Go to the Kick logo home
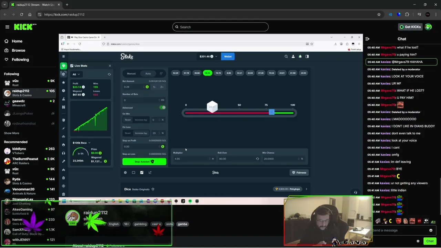Image resolution: width=441 pixels, height=248 pixels. [25, 27]
